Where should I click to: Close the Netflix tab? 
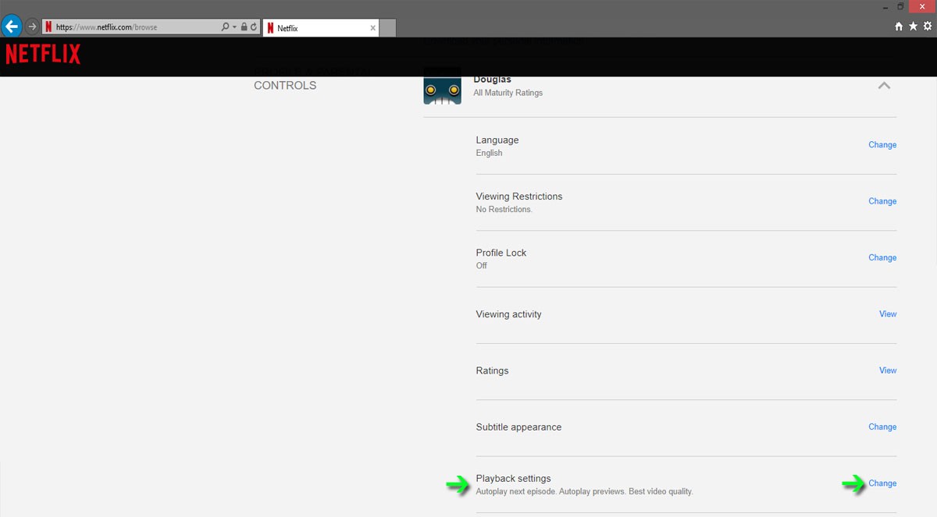(372, 28)
